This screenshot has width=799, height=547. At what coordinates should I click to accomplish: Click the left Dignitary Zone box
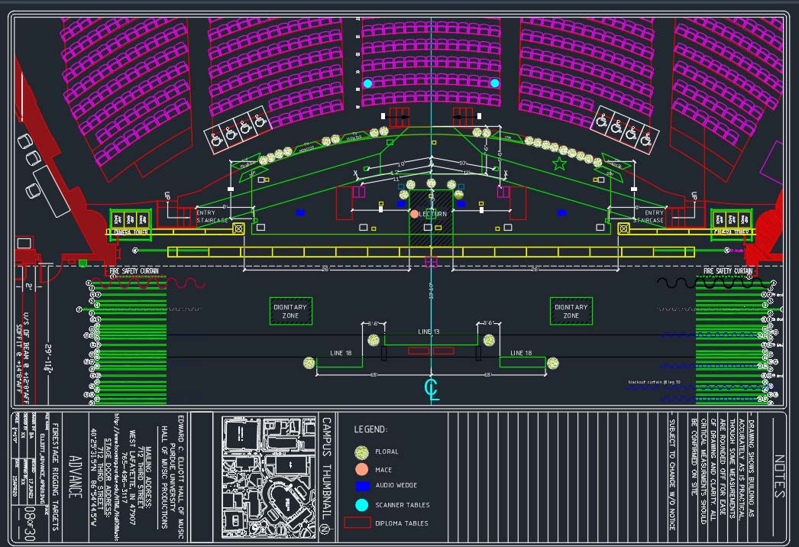(x=290, y=311)
